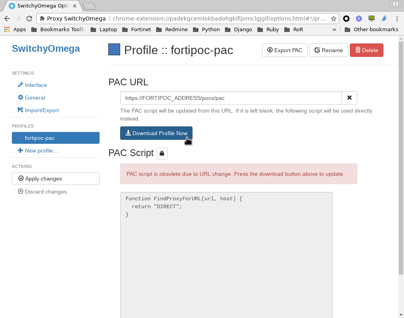Screen dimensions: 404x318
Task: Rename the fortipoc-pac profile
Action: coord(329,50)
